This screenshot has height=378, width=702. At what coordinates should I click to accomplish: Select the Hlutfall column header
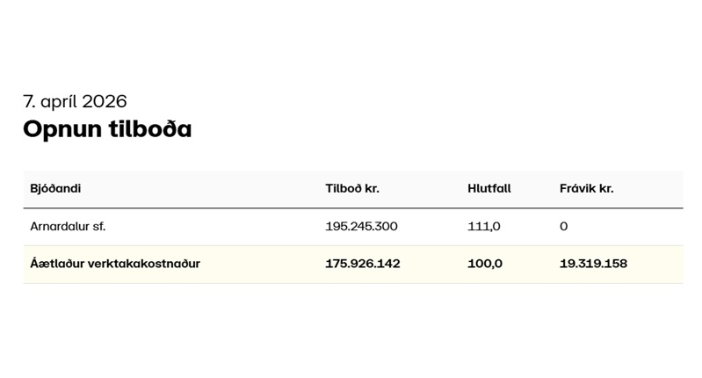489,188
